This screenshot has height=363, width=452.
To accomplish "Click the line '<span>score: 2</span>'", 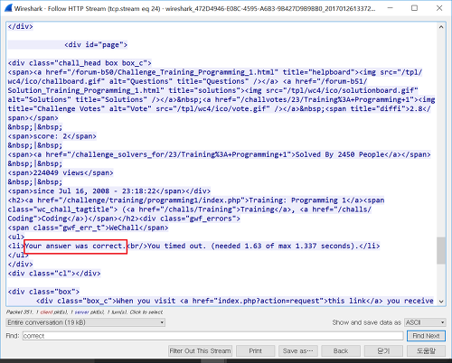I will [x=52, y=136].
